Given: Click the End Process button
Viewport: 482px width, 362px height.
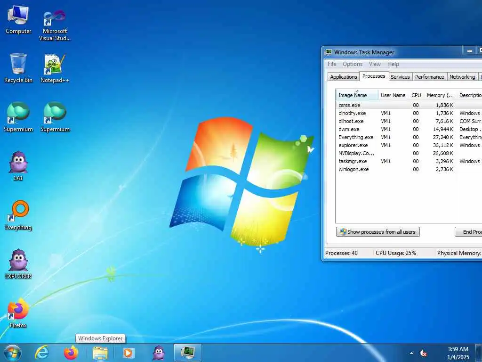Looking at the screenshot, I should [468, 232].
